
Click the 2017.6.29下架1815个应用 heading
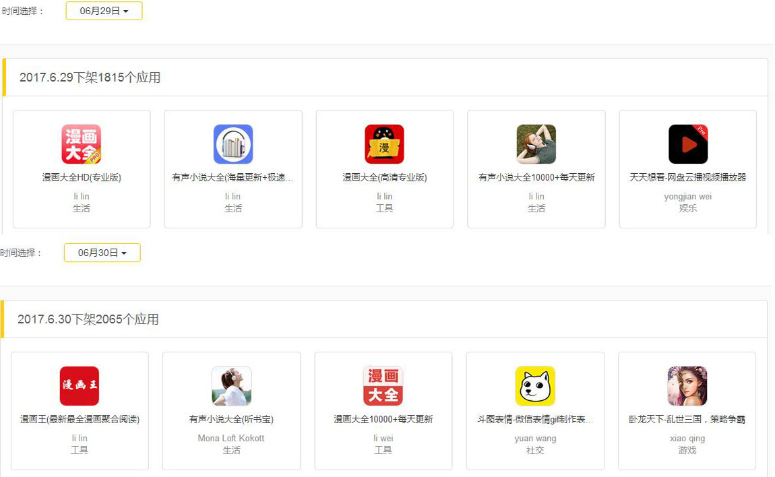90,77
